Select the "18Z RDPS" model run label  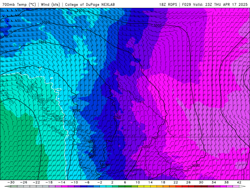[168, 4]
